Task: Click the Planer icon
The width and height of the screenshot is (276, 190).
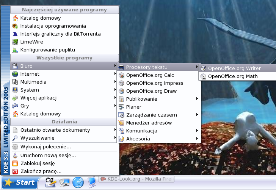Action: coord(121,107)
